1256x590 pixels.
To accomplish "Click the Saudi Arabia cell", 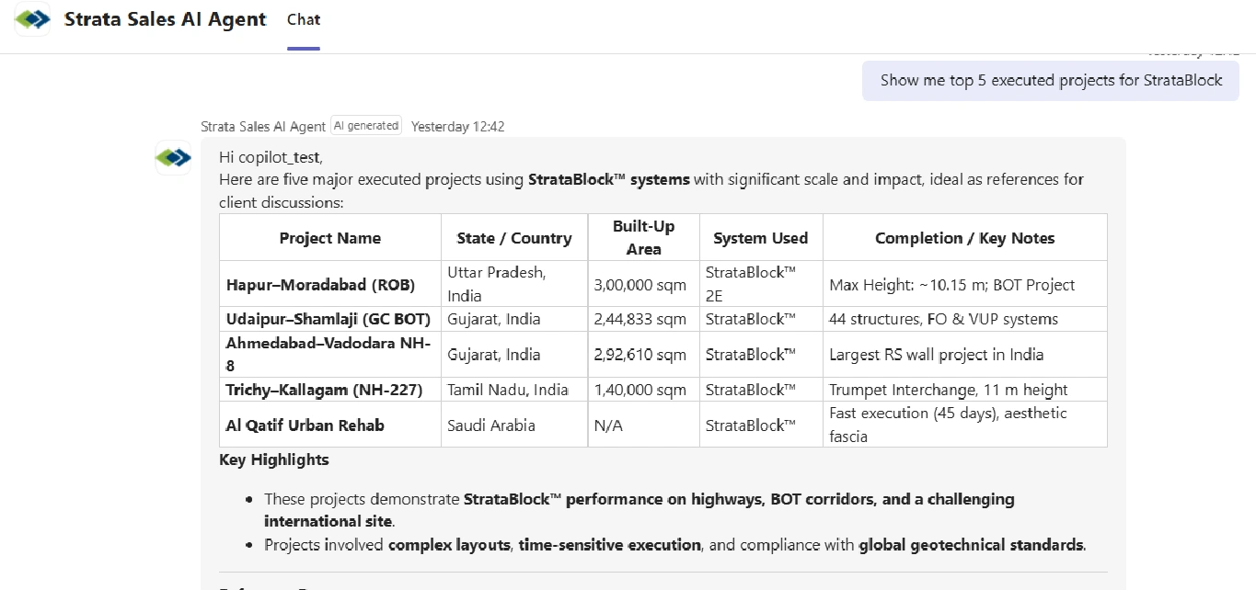I will click(x=514, y=425).
